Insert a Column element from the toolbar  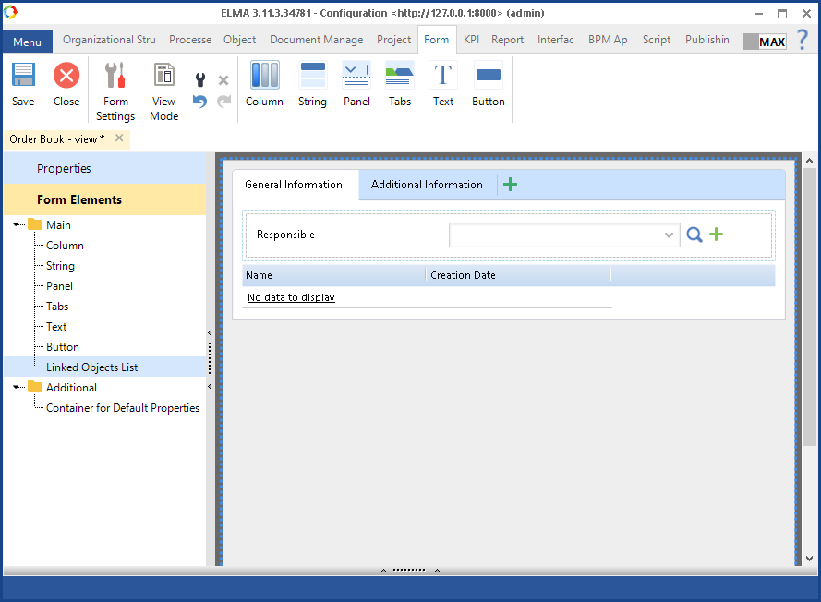point(264,84)
